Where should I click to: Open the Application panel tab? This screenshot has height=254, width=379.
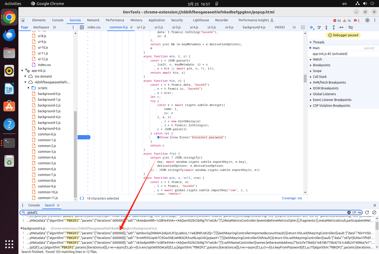[x=157, y=20]
